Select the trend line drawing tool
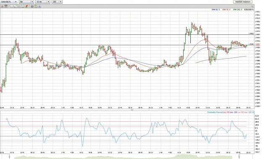Image resolution: width=262 pixels, height=159 pixels. coord(16,6)
